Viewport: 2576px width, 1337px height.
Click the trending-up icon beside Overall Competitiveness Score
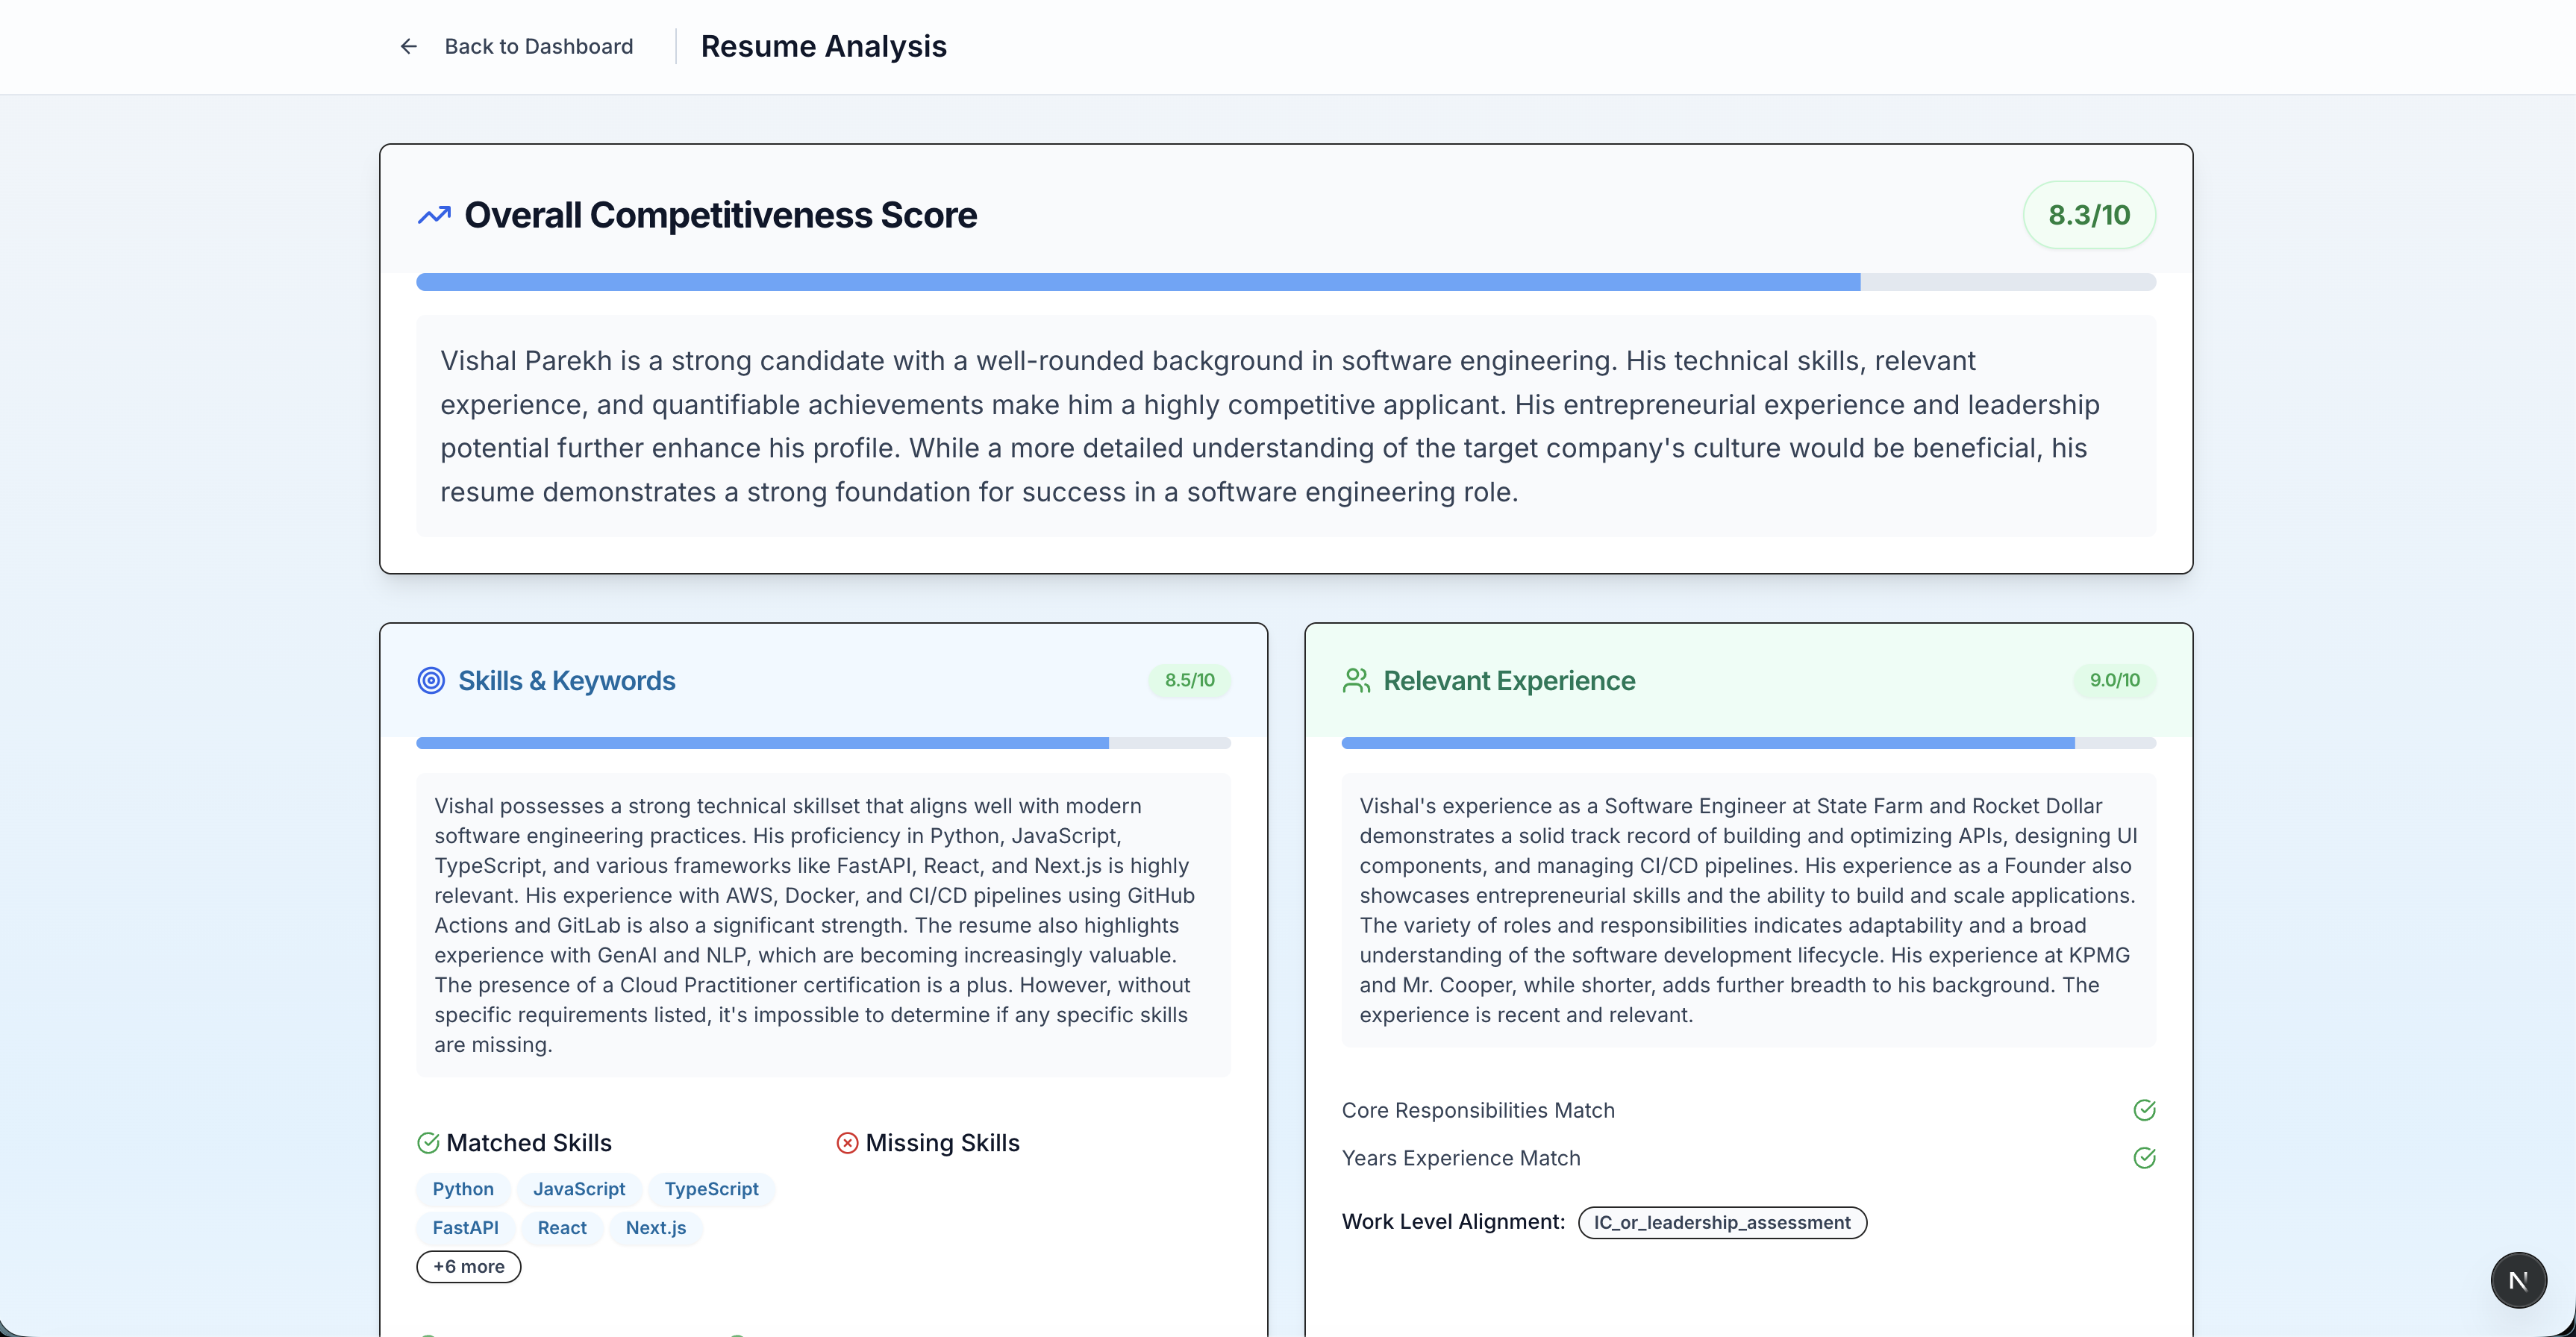434,215
